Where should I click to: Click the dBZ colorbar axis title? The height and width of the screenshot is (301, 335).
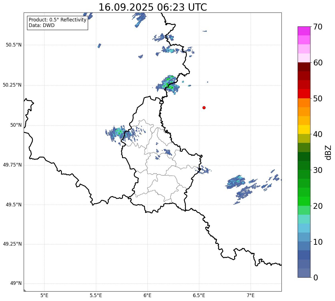click(x=328, y=152)
